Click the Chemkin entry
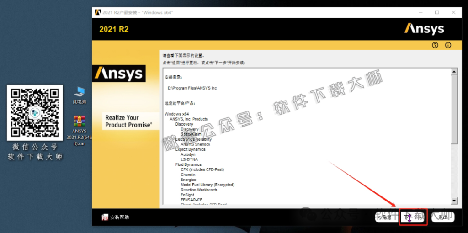 click(188, 175)
